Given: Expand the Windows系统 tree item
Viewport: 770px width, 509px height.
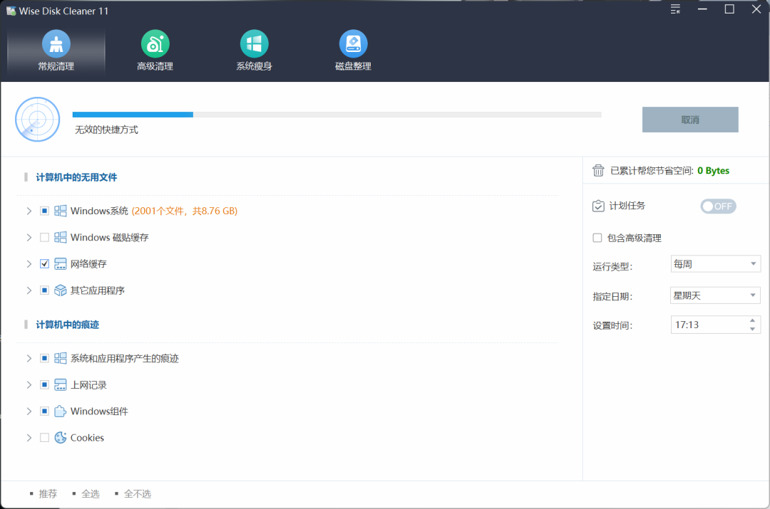Looking at the screenshot, I should 29,211.
